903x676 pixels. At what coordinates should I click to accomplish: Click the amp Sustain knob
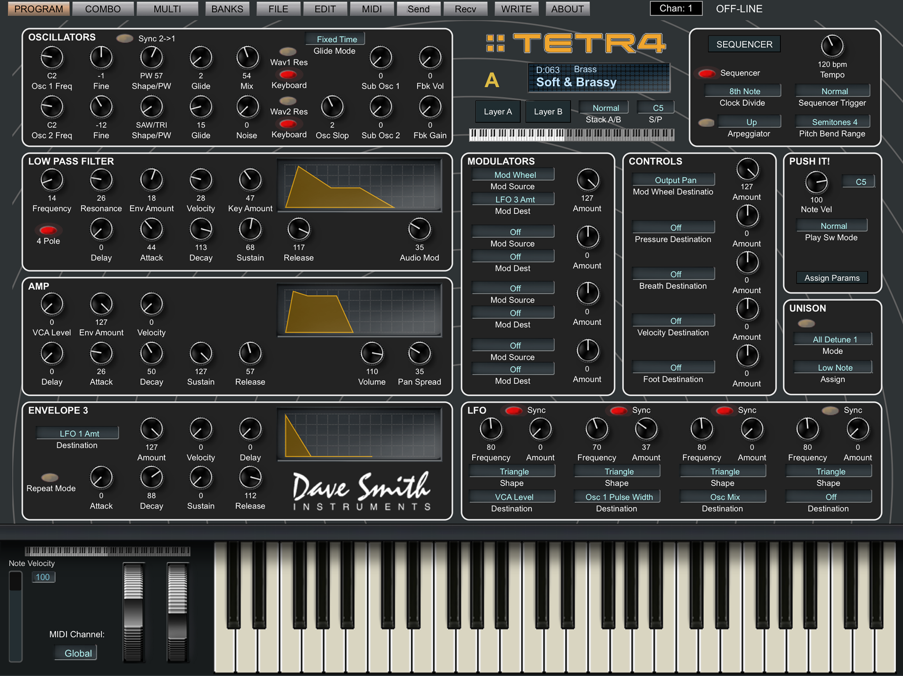pyautogui.click(x=200, y=354)
